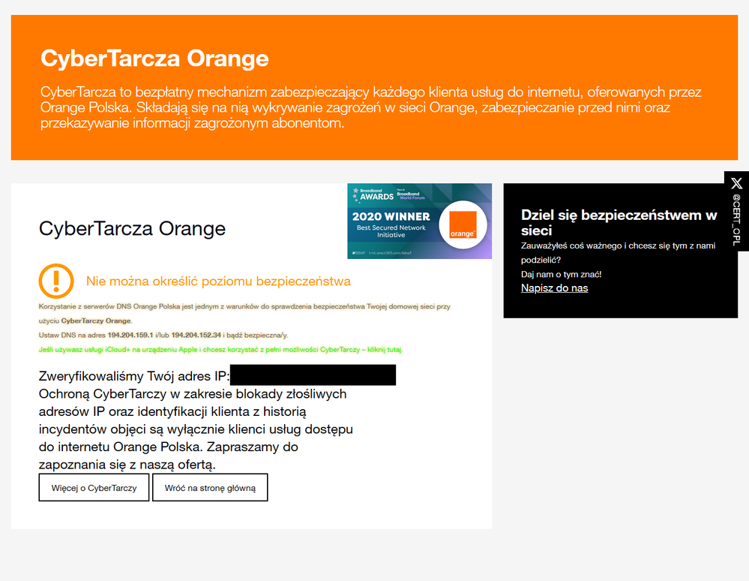Click the X (Twitter) icon on the sidebar
This screenshot has width=749, height=581.
[x=736, y=183]
